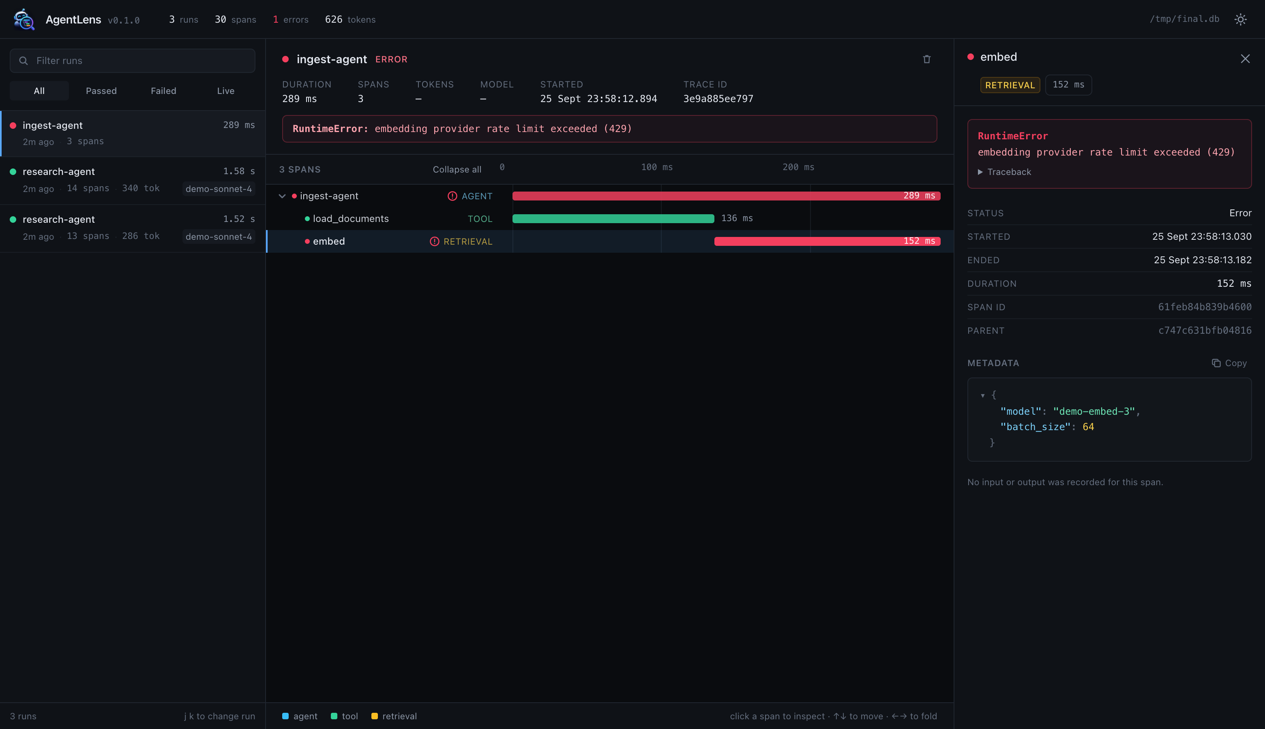This screenshot has height=729, width=1265.
Task: Focus the Filter runs input field
Action: click(132, 61)
